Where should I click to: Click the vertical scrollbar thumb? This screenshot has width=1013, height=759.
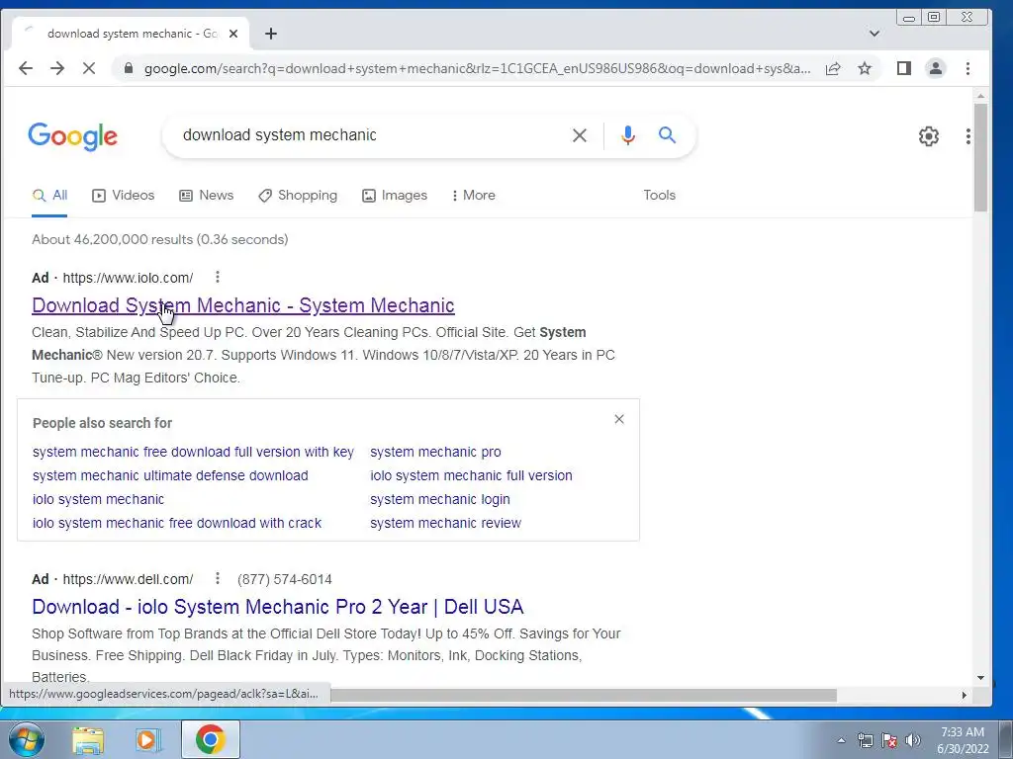coord(980,157)
